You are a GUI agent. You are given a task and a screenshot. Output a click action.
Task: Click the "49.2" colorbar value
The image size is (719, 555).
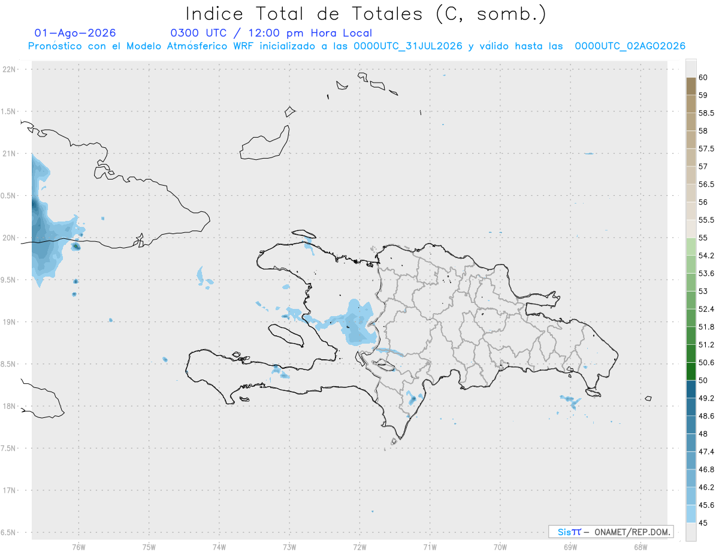click(706, 398)
